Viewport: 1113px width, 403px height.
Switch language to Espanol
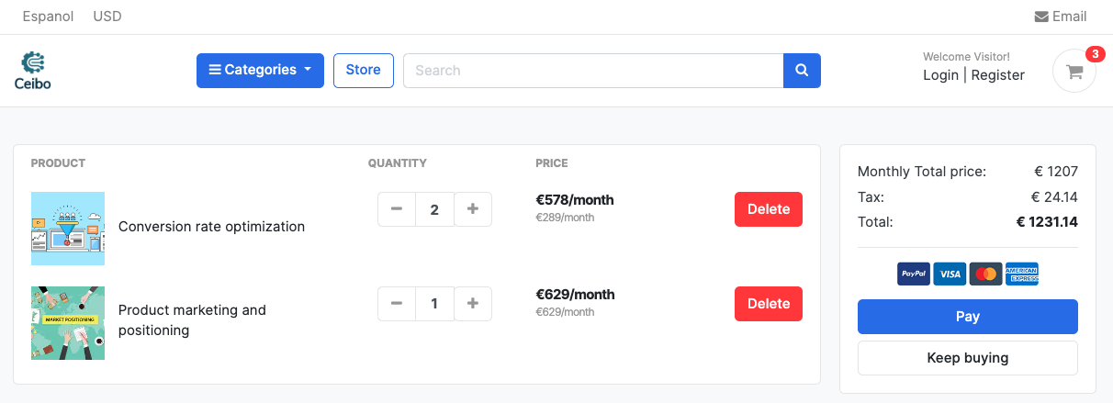[x=48, y=17]
